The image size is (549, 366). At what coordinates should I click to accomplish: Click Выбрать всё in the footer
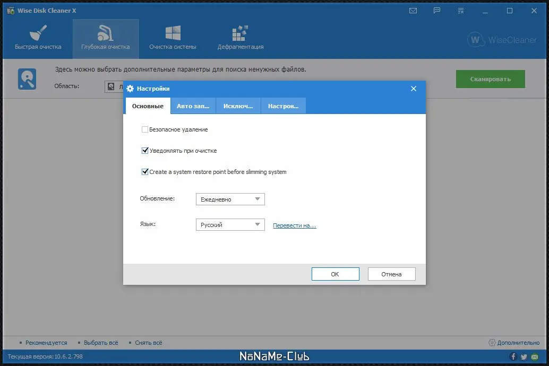tap(101, 343)
